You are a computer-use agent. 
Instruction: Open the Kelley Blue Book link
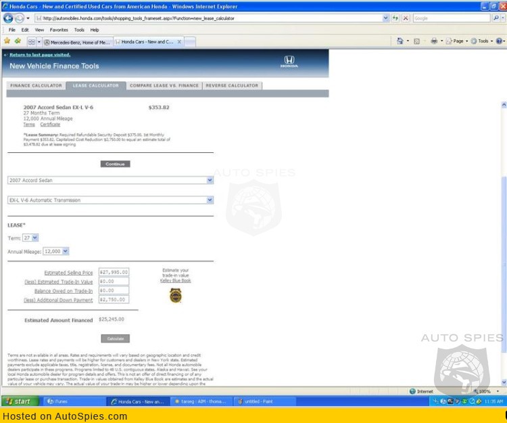(175, 281)
